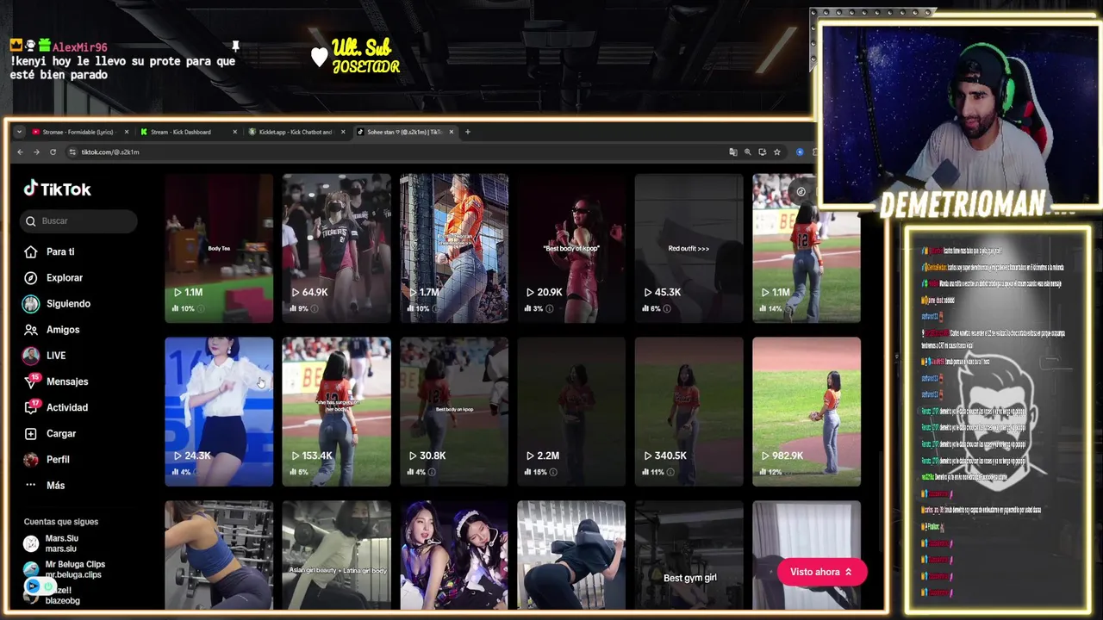Open Actividad notifications

[66, 407]
